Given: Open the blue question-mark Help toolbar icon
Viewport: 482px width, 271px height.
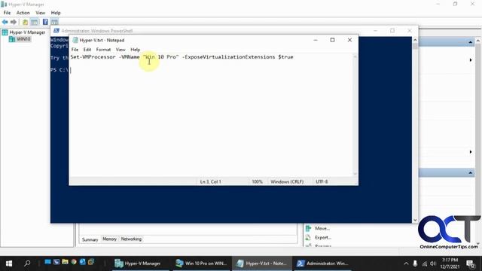Looking at the screenshot, I should (x=45, y=22).
